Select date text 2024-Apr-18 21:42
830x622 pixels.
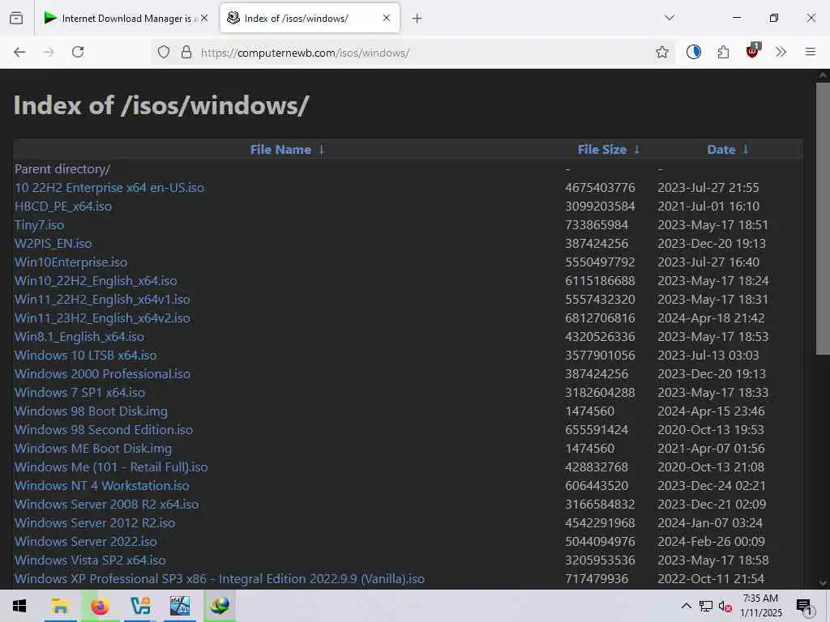pos(711,317)
